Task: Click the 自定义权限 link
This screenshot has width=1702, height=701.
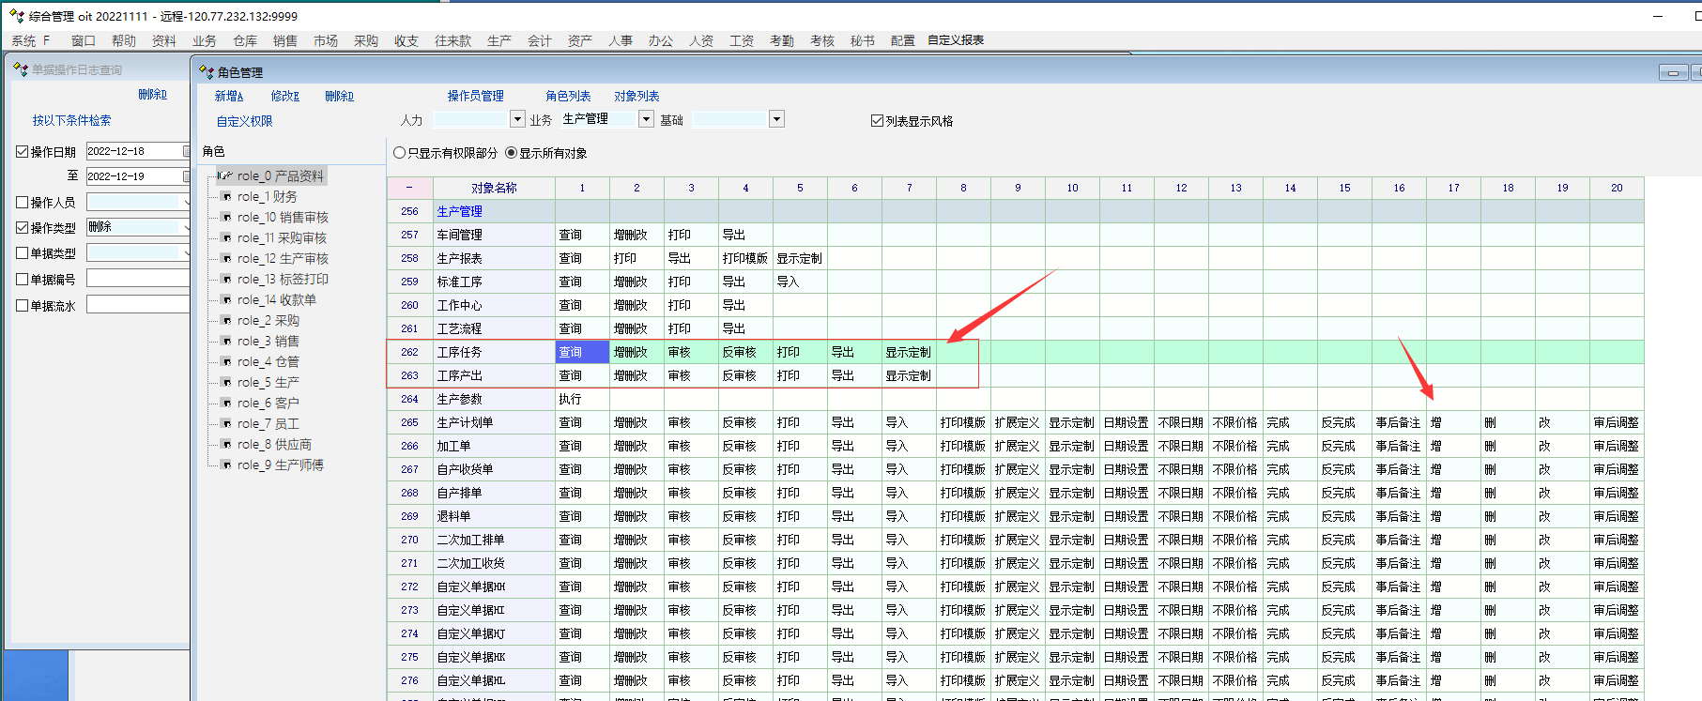Action: point(244,121)
